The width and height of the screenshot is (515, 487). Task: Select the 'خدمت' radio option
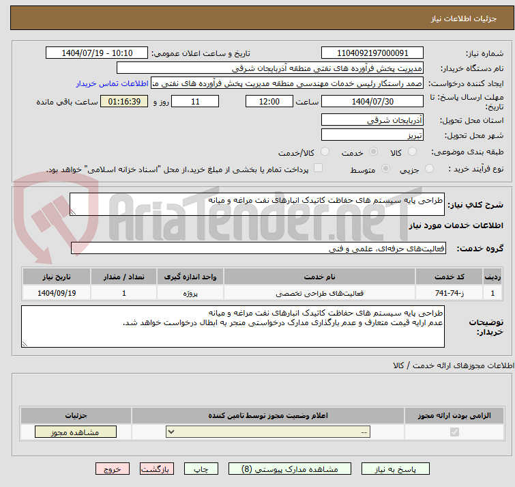click(372, 152)
